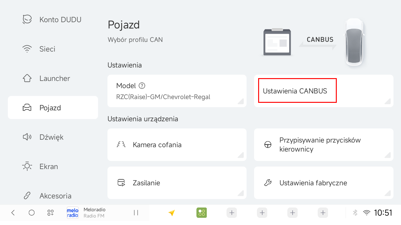Open Ustawienia fabryczne

click(x=324, y=183)
